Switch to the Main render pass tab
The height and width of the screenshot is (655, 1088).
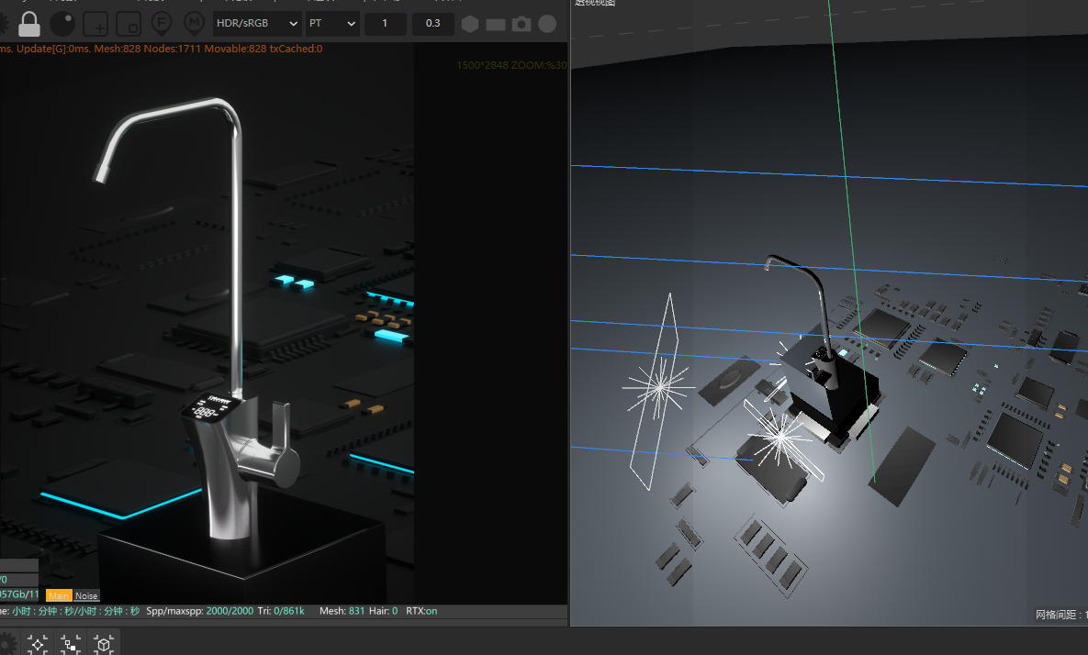pyautogui.click(x=59, y=595)
